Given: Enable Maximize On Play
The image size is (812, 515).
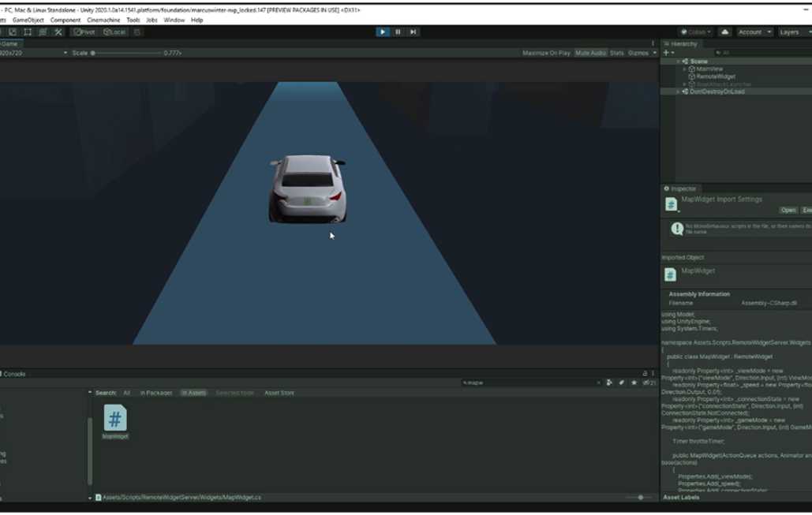Looking at the screenshot, I should [546, 53].
